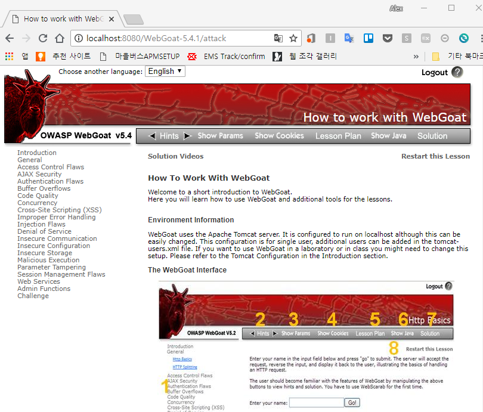This screenshot has width=483, height=412.
Task: Open a new tab with the tab button
Action: click(x=133, y=19)
